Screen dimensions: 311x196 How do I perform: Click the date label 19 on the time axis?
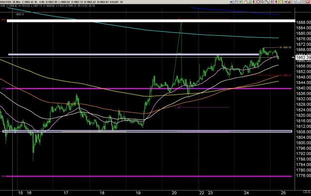coord(138,193)
